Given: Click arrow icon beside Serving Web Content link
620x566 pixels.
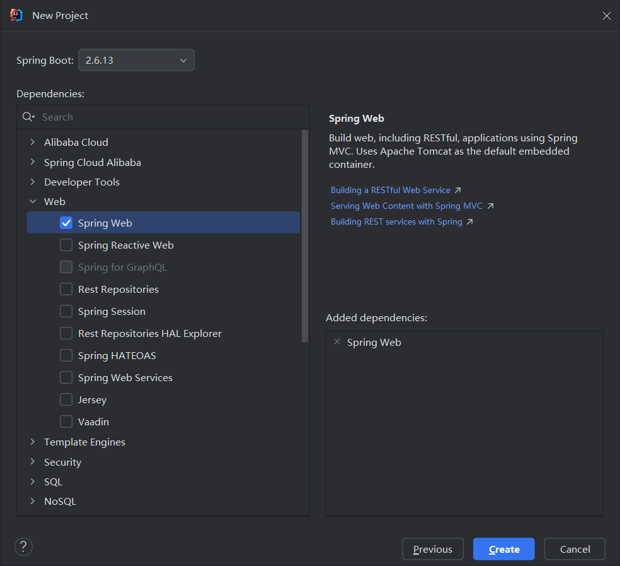Looking at the screenshot, I should [x=490, y=206].
